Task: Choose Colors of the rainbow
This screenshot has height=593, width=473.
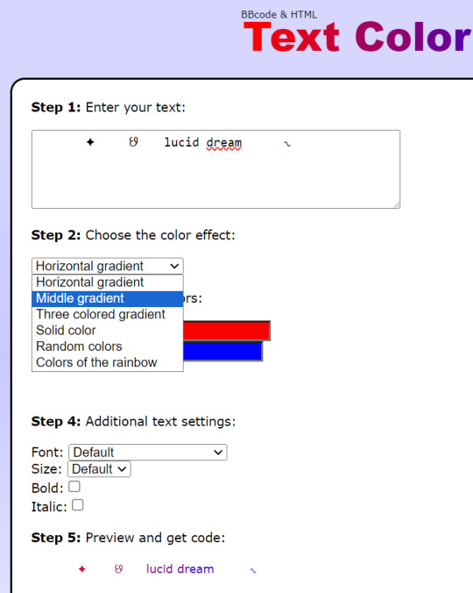Action: pos(108,362)
